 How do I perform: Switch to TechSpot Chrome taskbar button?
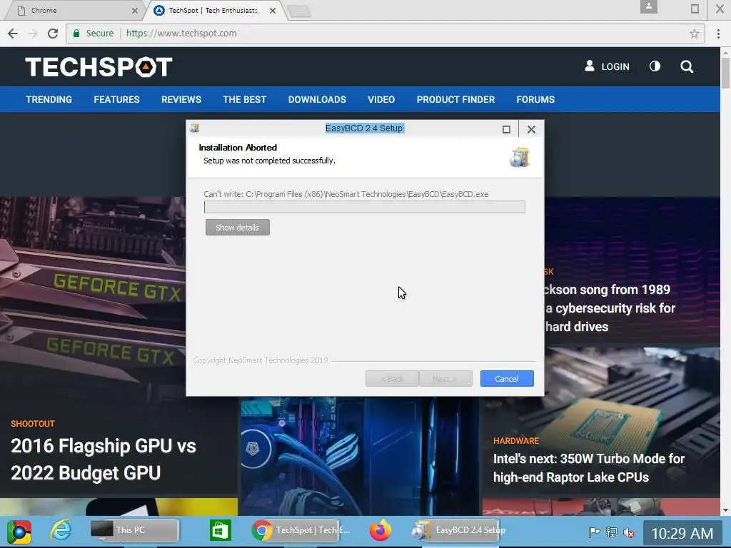301,531
